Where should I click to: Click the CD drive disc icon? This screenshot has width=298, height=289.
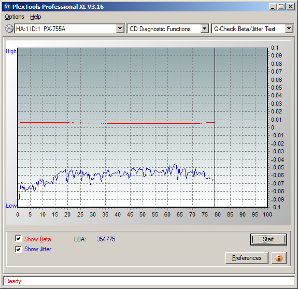coord(9,28)
